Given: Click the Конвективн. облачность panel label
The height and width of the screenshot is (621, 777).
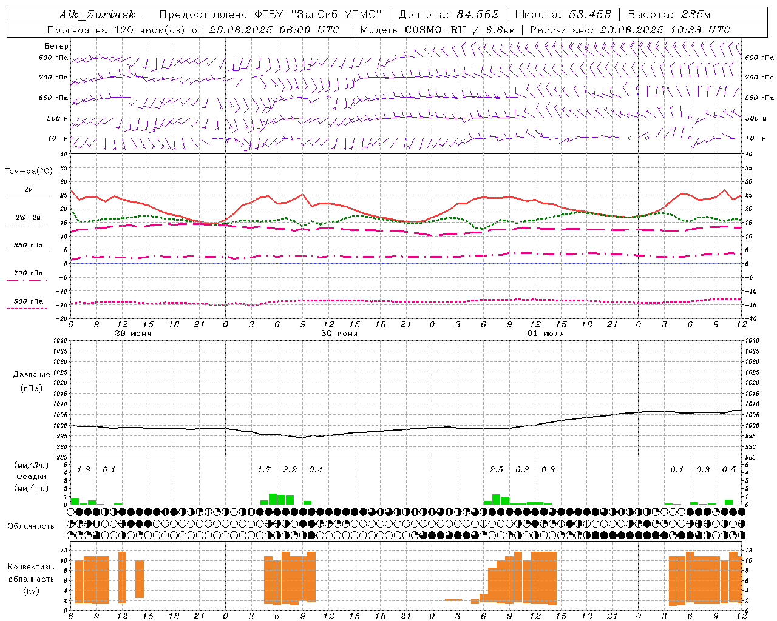Looking at the screenshot, I should click(x=32, y=579).
